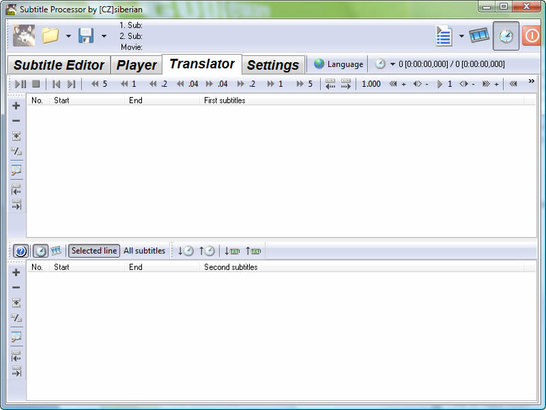Expand the dropdown arrow next to the open folder icon
Screen dimensions: 546x410
68,36
